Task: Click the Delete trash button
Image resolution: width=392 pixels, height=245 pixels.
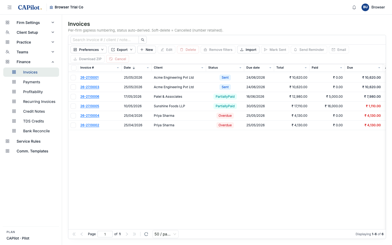Action: tap(188, 50)
